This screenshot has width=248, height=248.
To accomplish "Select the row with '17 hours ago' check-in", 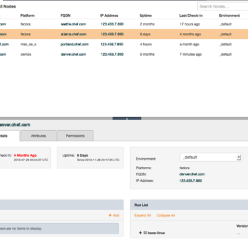I will [x=124, y=24].
